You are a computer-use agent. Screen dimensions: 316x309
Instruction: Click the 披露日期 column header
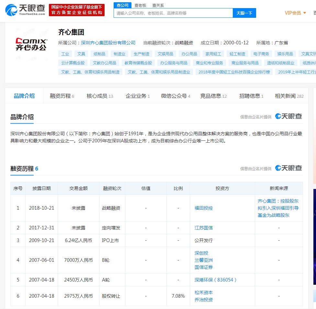pyautogui.click(x=41, y=188)
